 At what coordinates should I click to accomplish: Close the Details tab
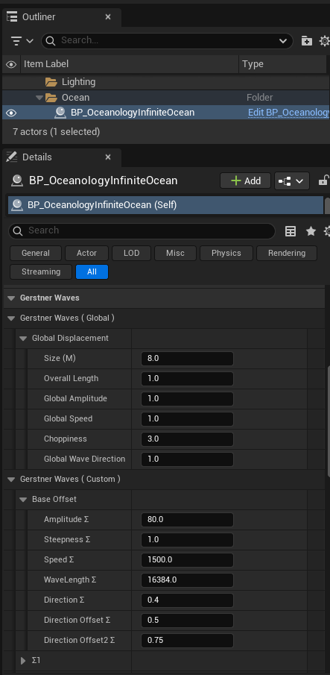click(x=108, y=157)
